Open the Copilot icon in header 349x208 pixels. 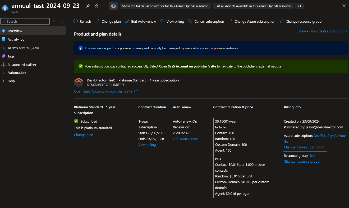click(x=113, y=6)
